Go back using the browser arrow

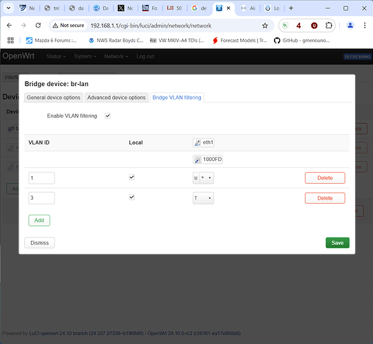pos(9,25)
